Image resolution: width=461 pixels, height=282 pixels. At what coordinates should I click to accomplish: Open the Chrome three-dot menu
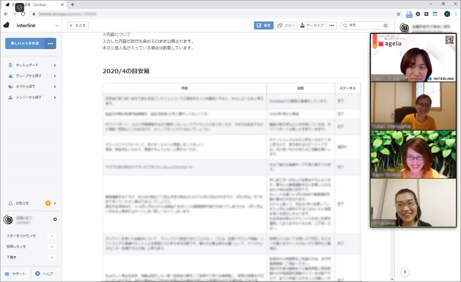pyautogui.click(x=456, y=14)
